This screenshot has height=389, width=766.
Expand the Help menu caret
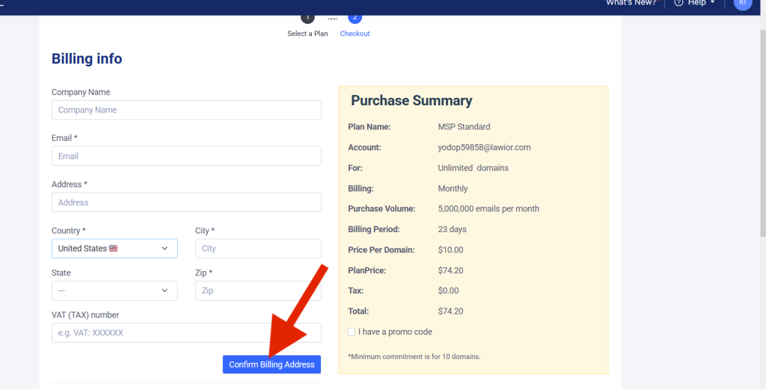click(x=713, y=3)
